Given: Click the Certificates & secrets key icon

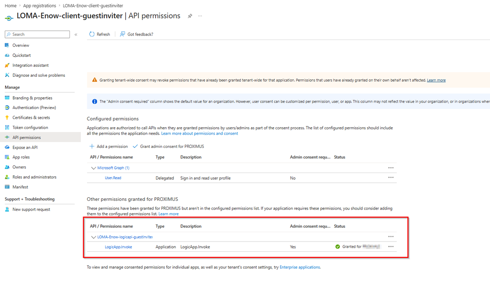Looking at the screenshot, I should (7, 117).
